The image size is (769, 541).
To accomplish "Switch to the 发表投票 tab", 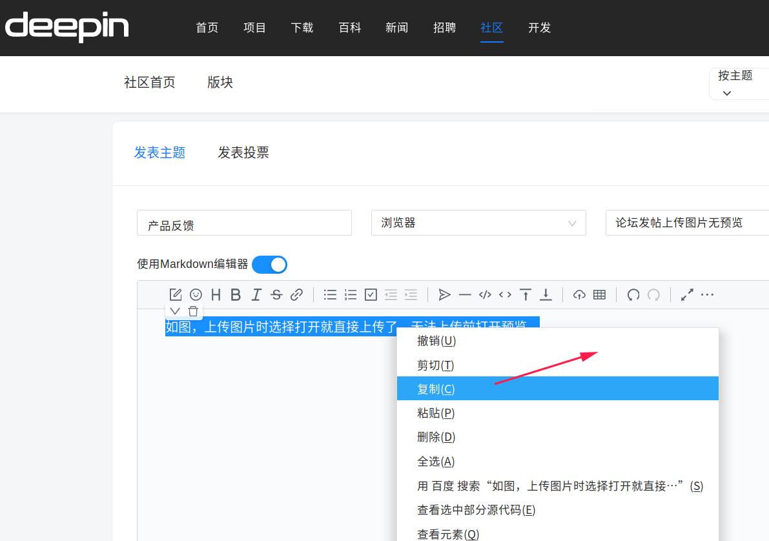I will pos(243,152).
